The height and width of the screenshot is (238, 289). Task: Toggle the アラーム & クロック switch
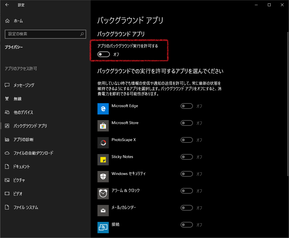(187, 191)
